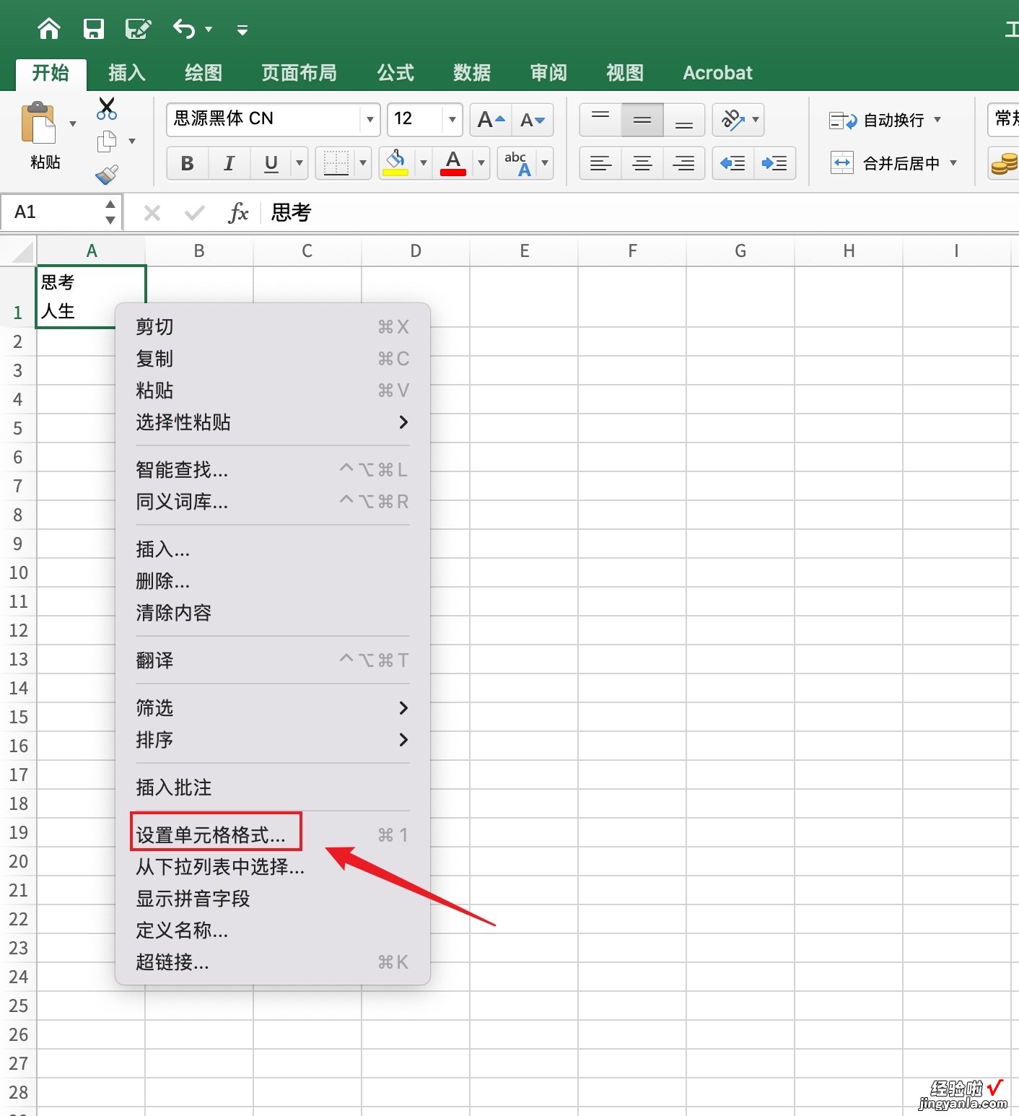Switch to the Acrobat ribbon tab
This screenshot has width=1019, height=1116.
coord(717,73)
